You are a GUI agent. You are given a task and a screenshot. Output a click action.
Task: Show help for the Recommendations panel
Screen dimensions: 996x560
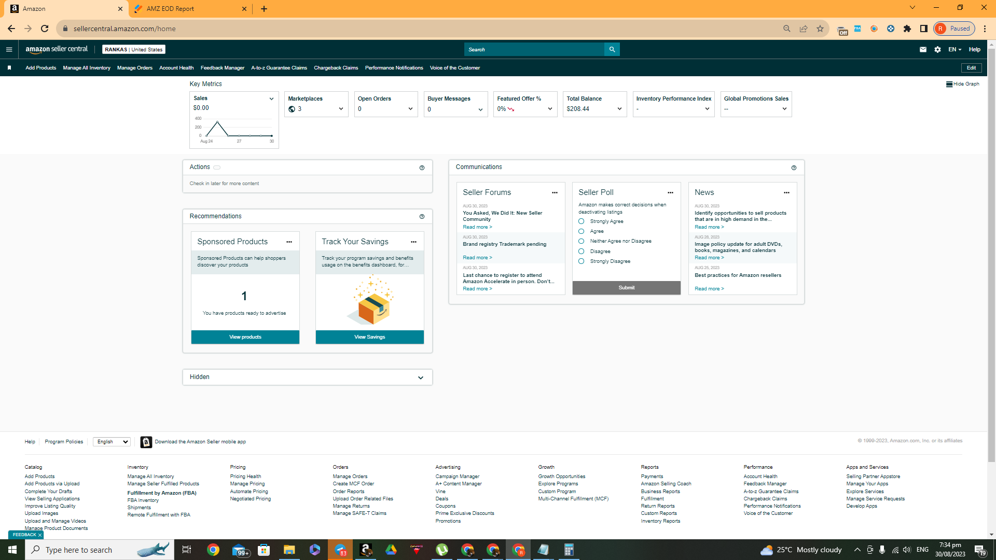(x=422, y=217)
